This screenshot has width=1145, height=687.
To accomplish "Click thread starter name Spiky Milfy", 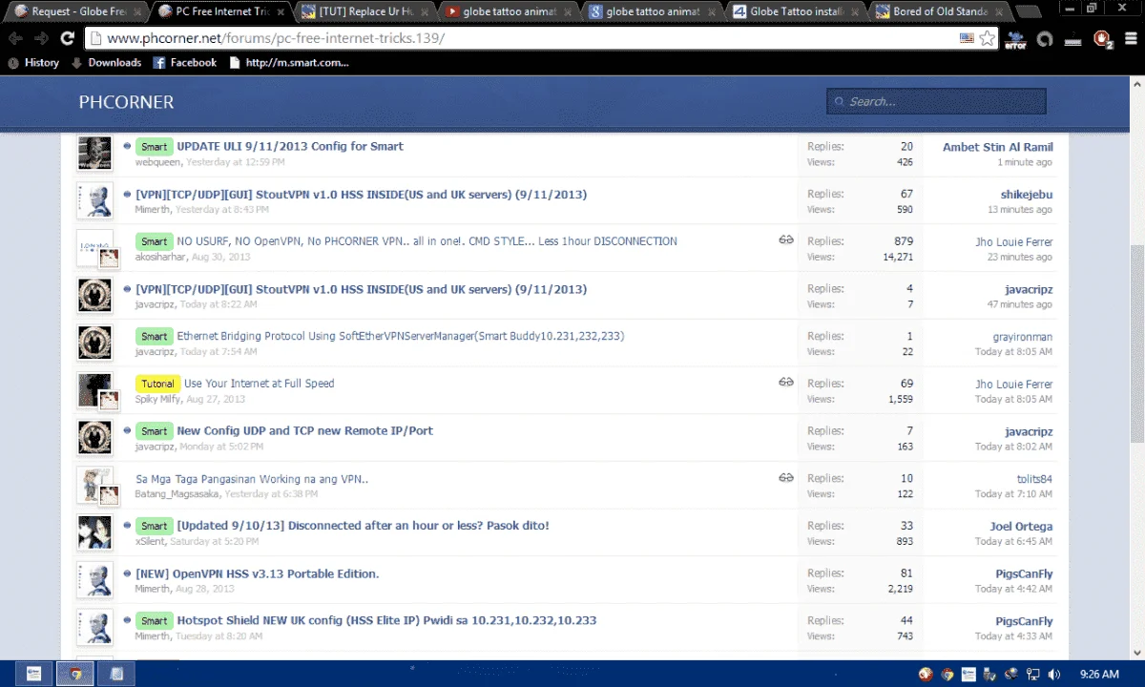I will pyautogui.click(x=157, y=400).
